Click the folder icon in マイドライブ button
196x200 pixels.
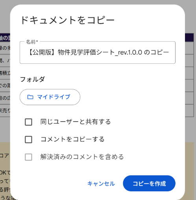30,97
